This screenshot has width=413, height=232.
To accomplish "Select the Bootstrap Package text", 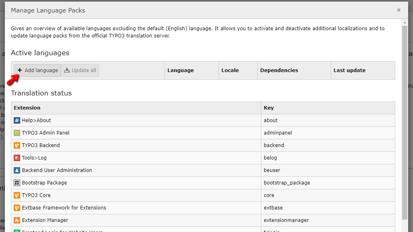I will [x=44, y=183].
